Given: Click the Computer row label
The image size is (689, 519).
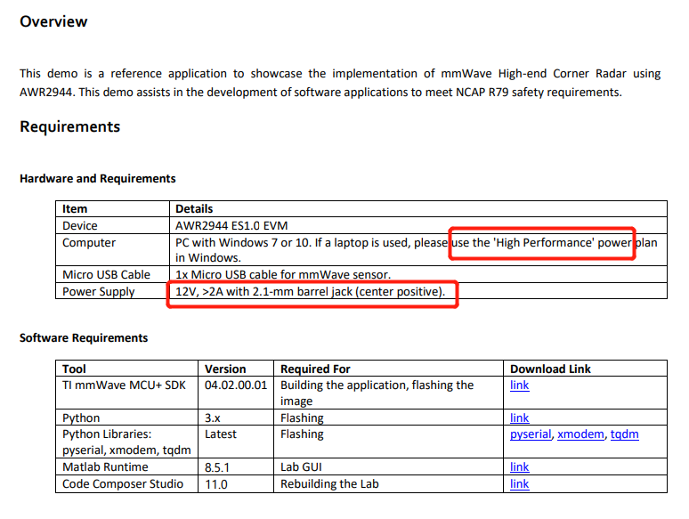Looking at the screenshot, I should [89, 242].
